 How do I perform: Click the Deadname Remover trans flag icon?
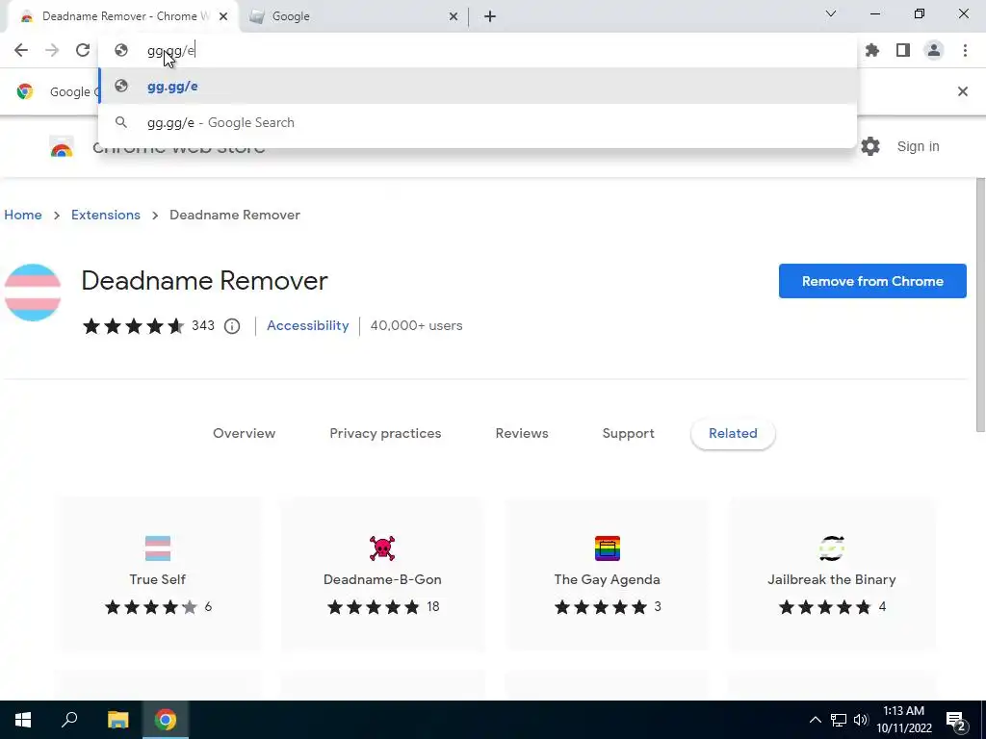click(x=33, y=293)
